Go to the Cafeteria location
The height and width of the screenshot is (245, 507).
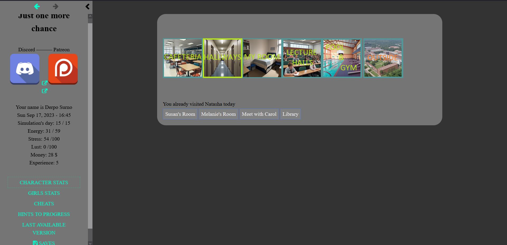click(183, 58)
